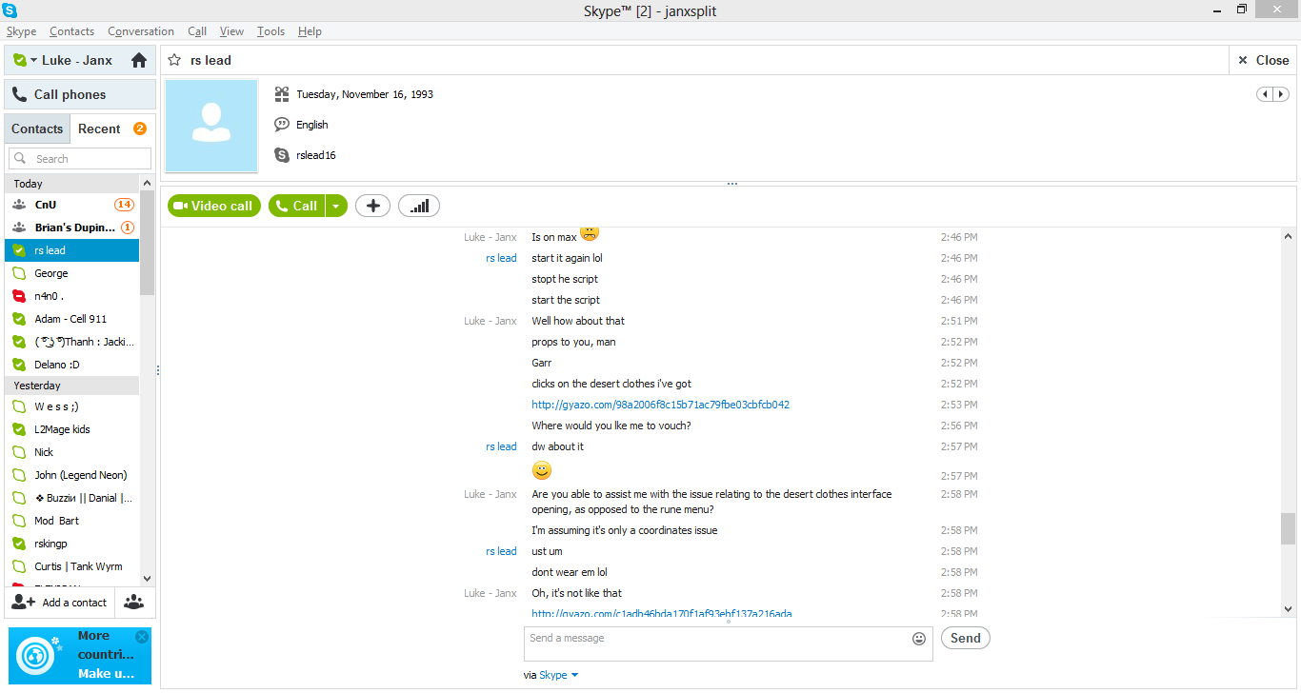Click language speech bubble icon
The width and height of the screenshot is (1301, 693).
click(x=282, y=125)
